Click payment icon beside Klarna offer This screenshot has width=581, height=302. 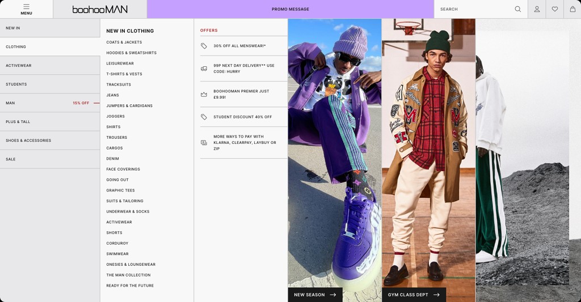204,142
